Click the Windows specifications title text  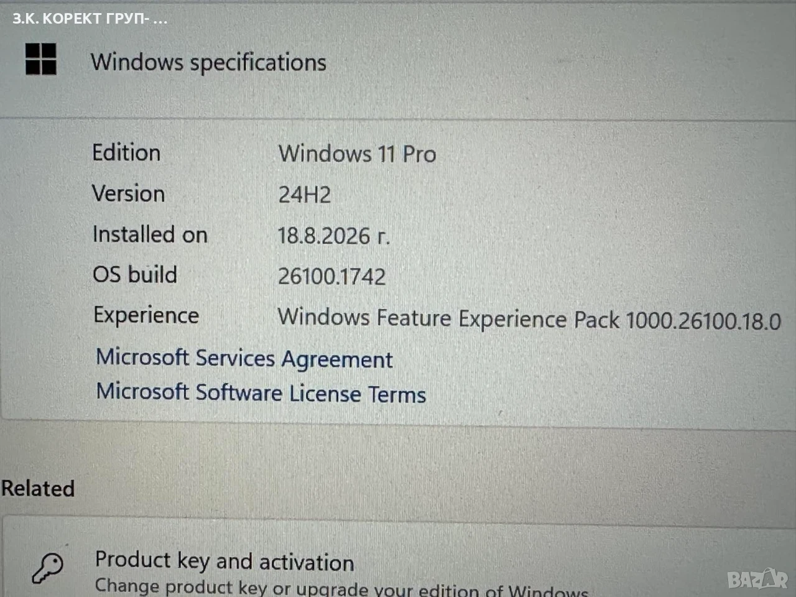click(208, 62)
